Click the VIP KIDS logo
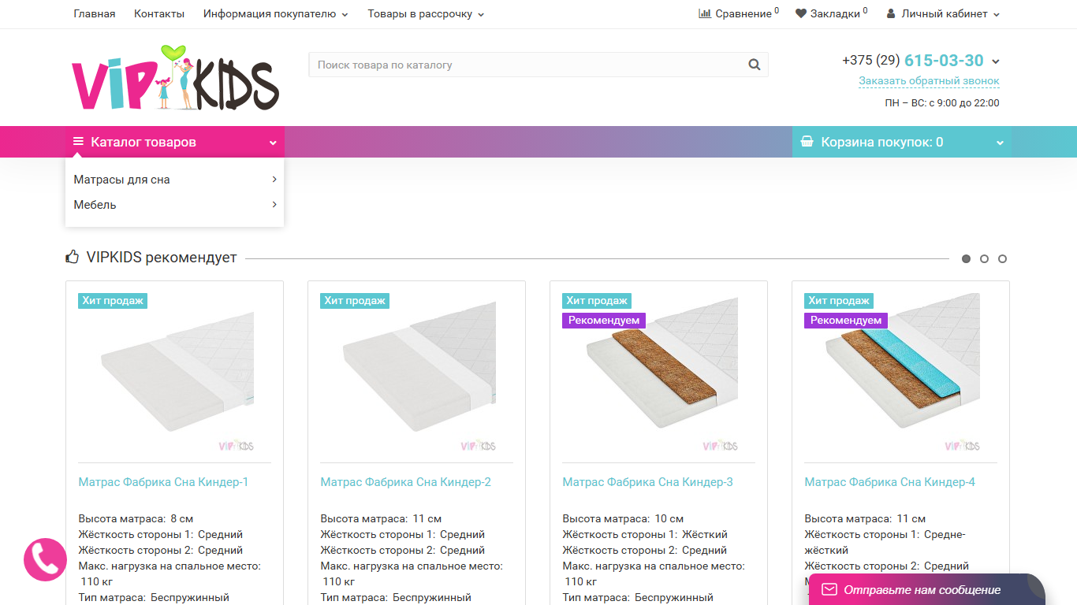Image resolution: width=1077 pixels, height=605 pixels. pyautogui.click(x=175, y=78)
